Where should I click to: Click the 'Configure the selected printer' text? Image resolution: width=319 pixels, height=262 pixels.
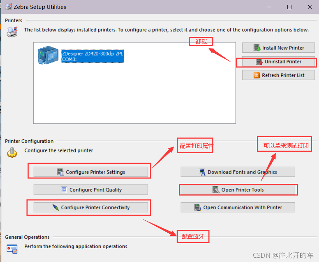[x=59, y=150]
